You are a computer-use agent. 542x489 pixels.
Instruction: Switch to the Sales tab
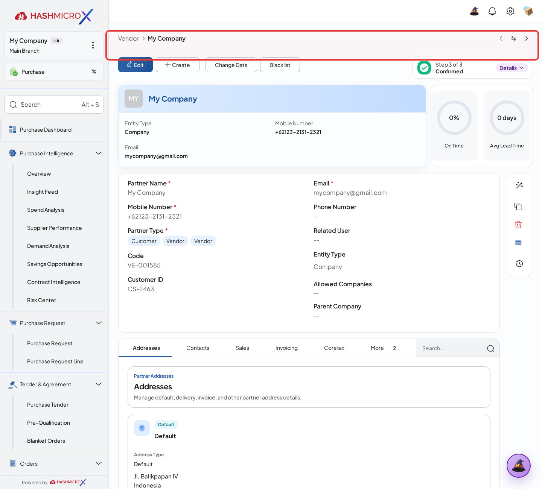[x=242, y=348]
